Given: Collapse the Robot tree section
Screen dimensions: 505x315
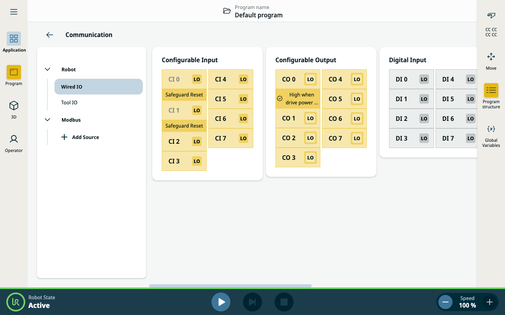Looking at the screenshot, I should point(48,69).
